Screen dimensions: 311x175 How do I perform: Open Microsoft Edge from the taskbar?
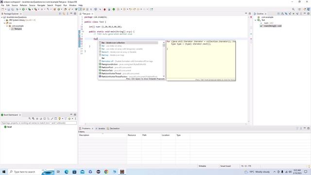click(67, 172)
